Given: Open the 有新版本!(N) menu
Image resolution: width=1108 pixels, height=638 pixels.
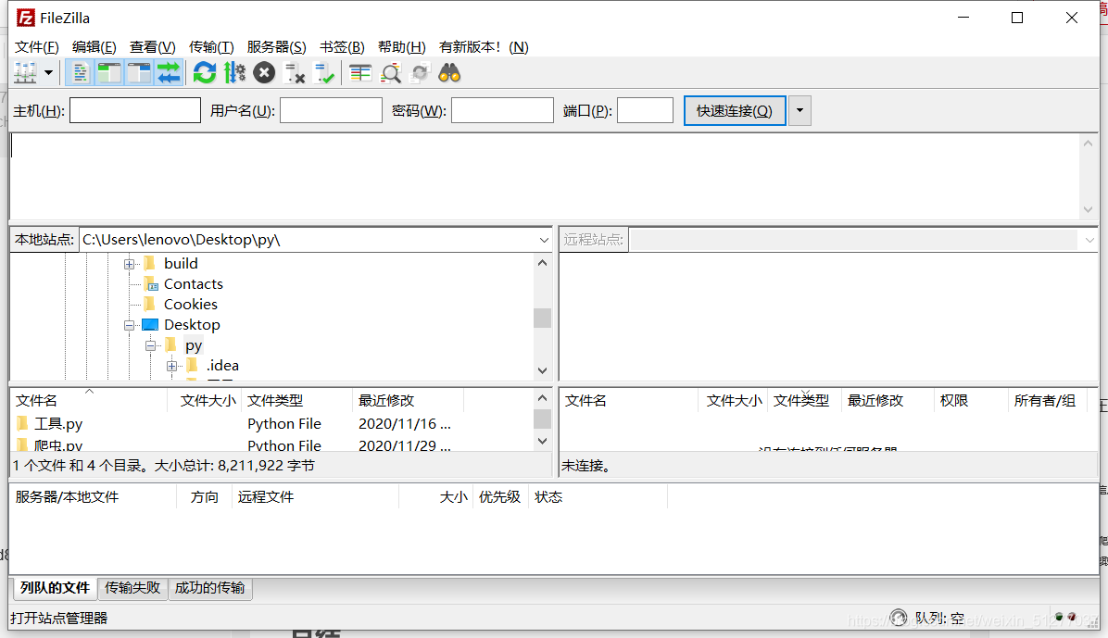Looking at the screenshot, I should point(484,46).
